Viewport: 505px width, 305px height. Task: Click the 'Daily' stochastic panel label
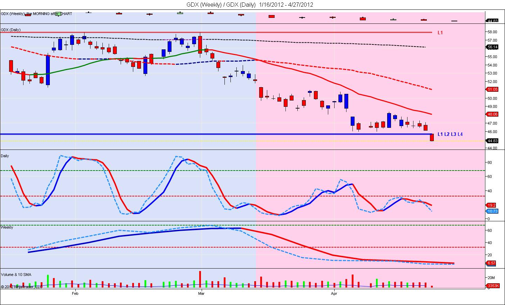click(x=5, y=156)
